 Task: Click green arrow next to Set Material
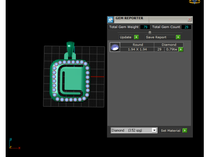[185, 130]
